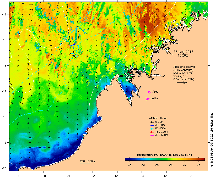Click the black 0-30m arrow legend icon
Viewport: 215px width, 178px height.
[x=152, y=122]
